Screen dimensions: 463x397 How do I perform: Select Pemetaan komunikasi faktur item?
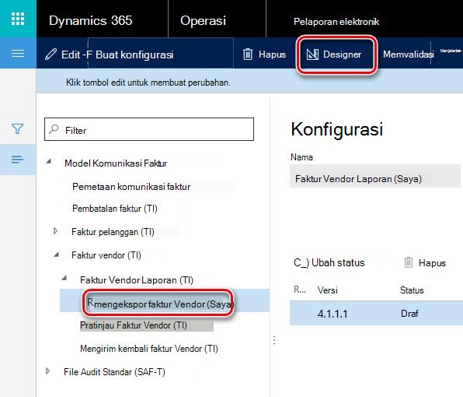point(131,187)
